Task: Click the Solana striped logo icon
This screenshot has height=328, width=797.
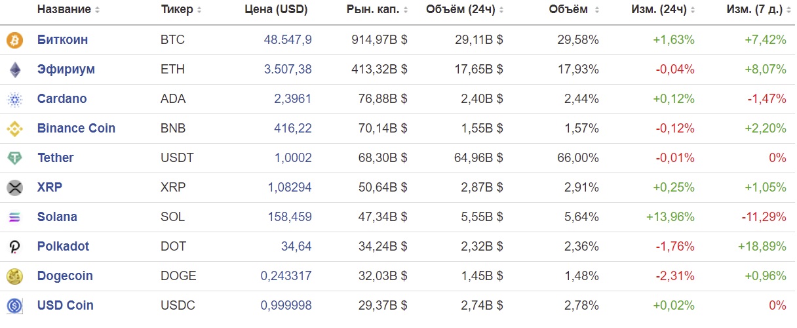Action: tap(14, 217)
